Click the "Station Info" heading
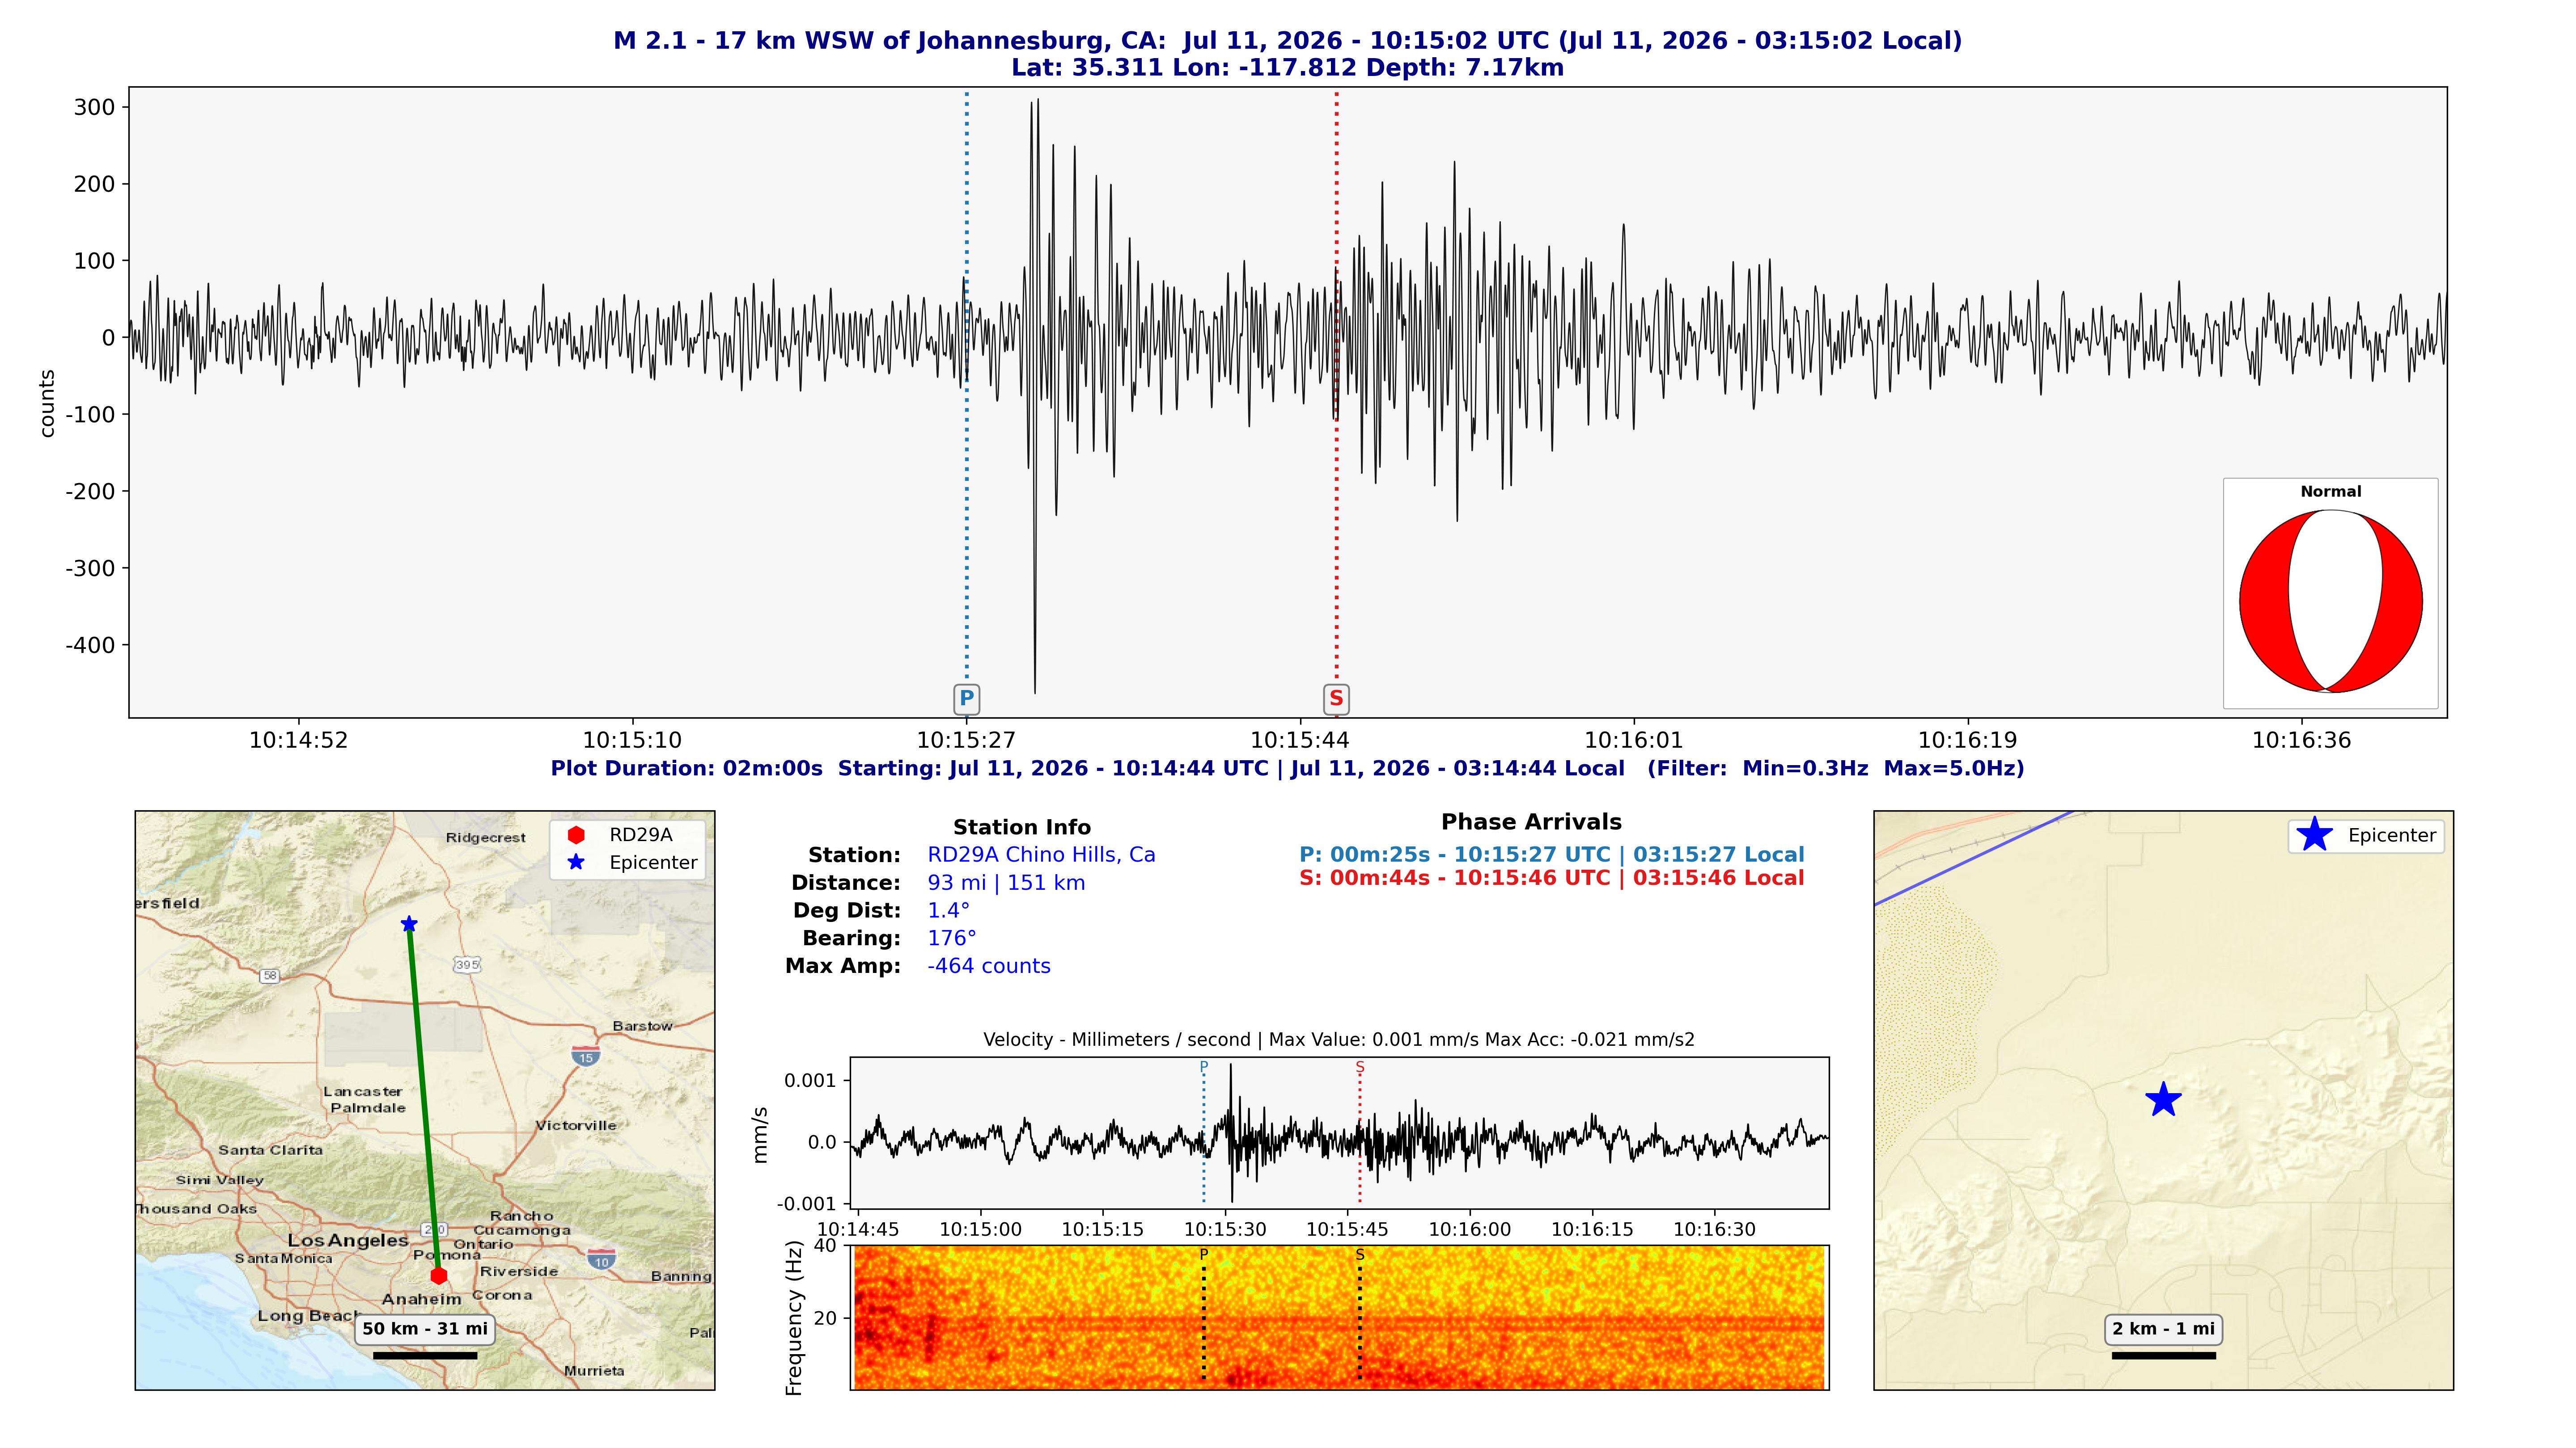Screen dimensions: 2576x1448 click(x=1021, y=827)
